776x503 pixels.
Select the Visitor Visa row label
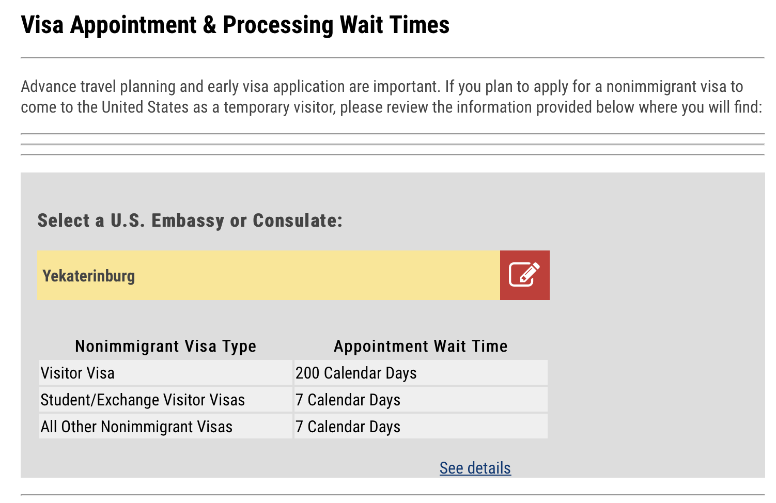77,373
